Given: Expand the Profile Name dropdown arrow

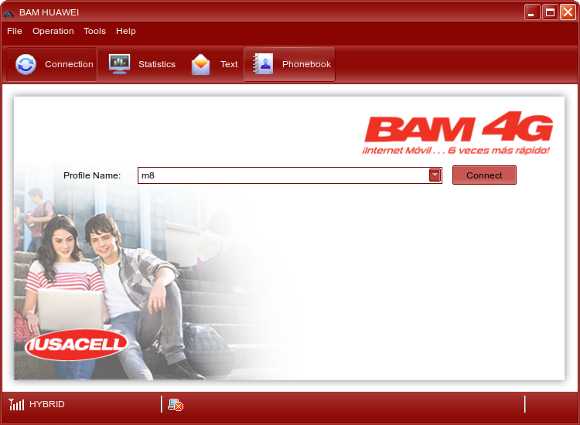Looking at the screenshot, I should pyautogui.click(x=435, y=175).
